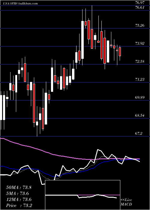The image size is (150, 210).
Task: Click the 71.23 price axis label
Action: (140, 79)
